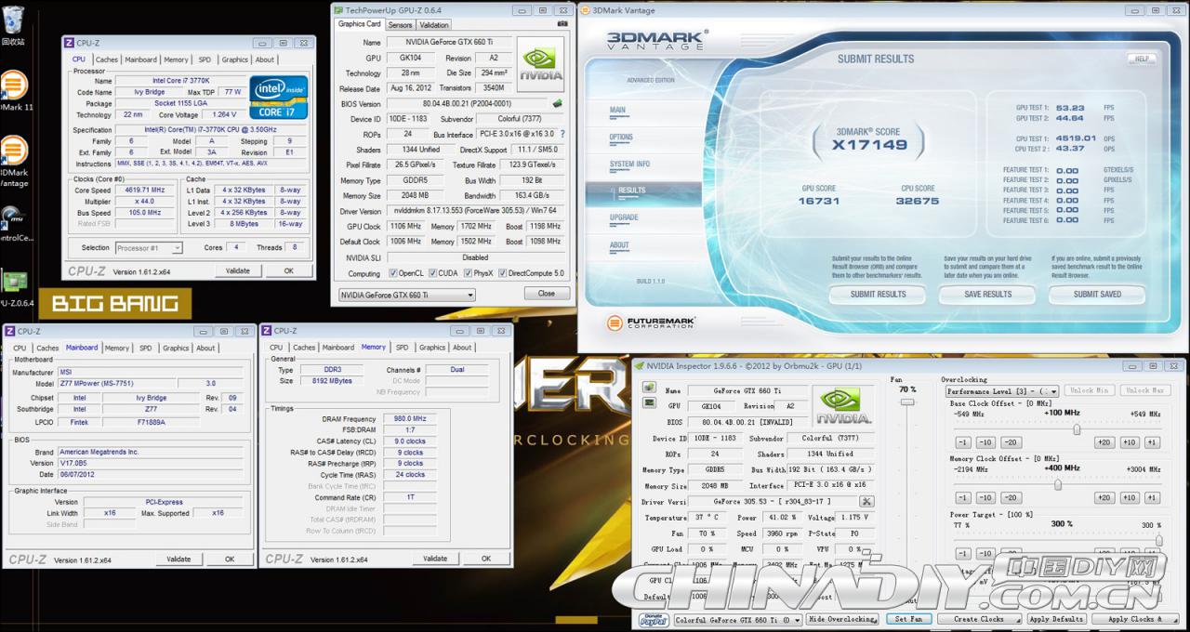This screenshot has width=1190, height=632.
Task: Select SYSTEM INFO in the 3DMark Vantage sidebar
Action: point(629,165)
